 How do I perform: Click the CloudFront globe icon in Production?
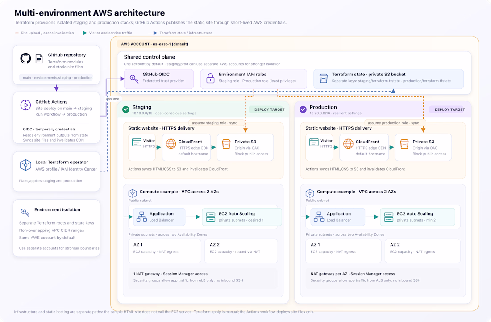pos(348,144)
